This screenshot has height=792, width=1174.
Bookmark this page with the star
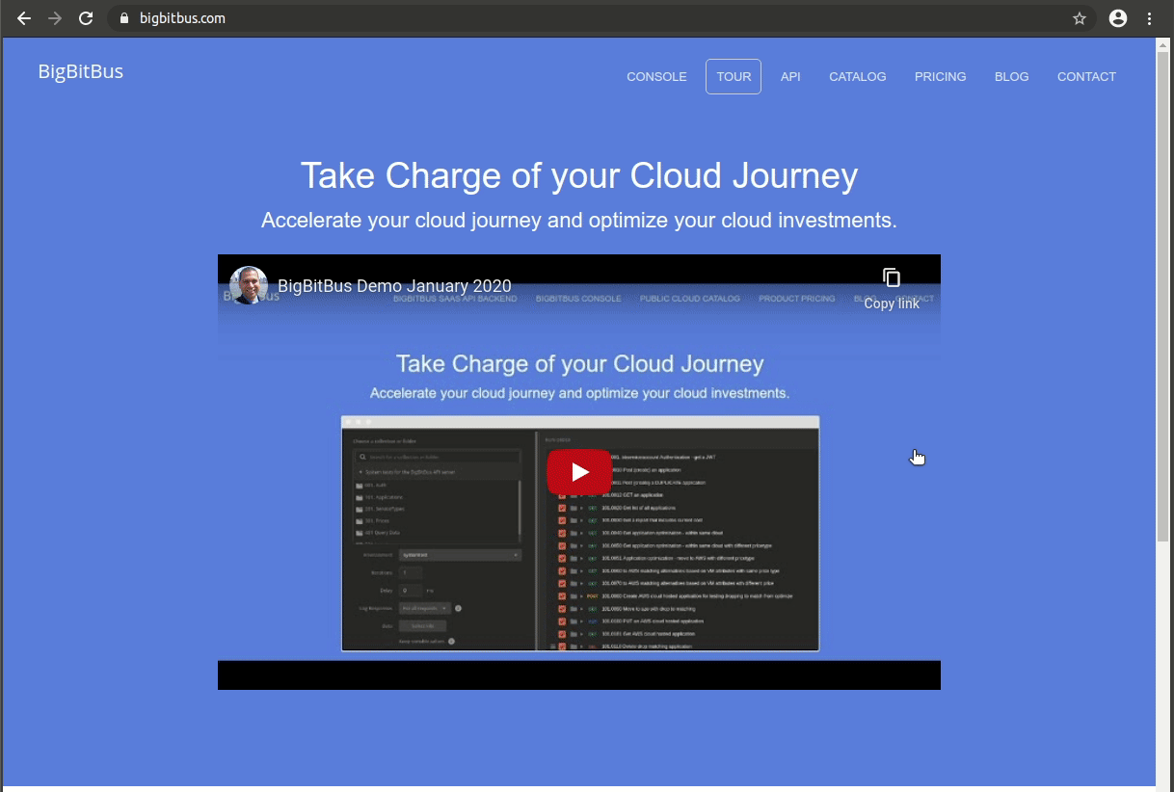1080,18
